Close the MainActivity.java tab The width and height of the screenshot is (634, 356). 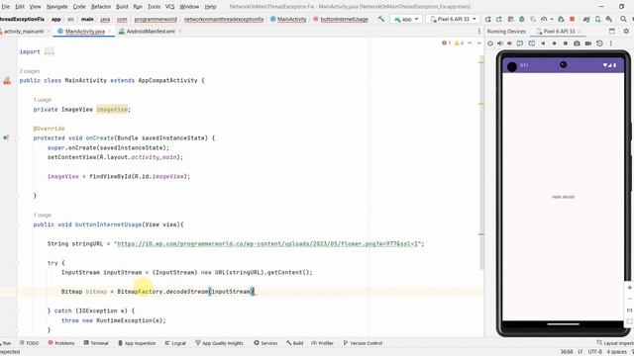[x=110, y=31]
